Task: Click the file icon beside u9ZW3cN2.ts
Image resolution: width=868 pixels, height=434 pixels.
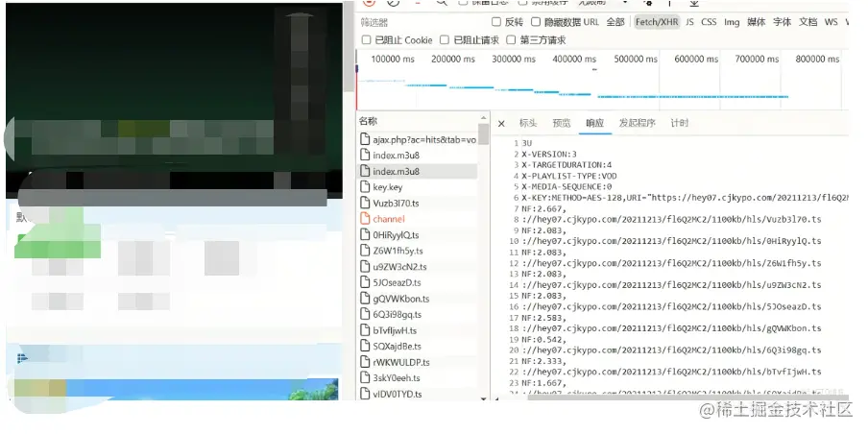Action: (364, 267)
